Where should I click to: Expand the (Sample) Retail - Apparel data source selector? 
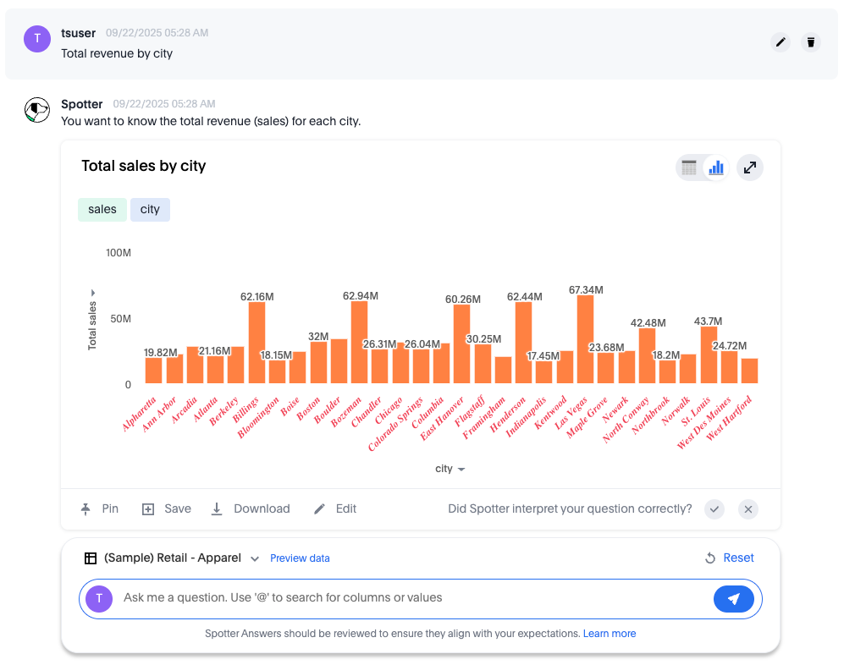tap(255, 558)
